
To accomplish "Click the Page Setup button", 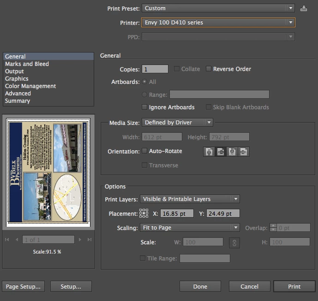I will click(x=23, y=286).
